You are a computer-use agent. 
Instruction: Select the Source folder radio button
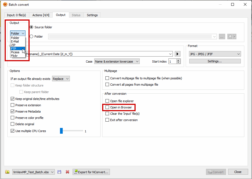(31, 27)
